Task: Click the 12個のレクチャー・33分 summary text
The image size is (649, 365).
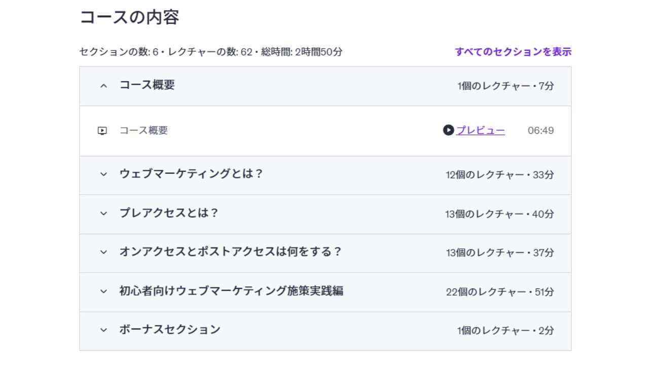Action: 500,175
